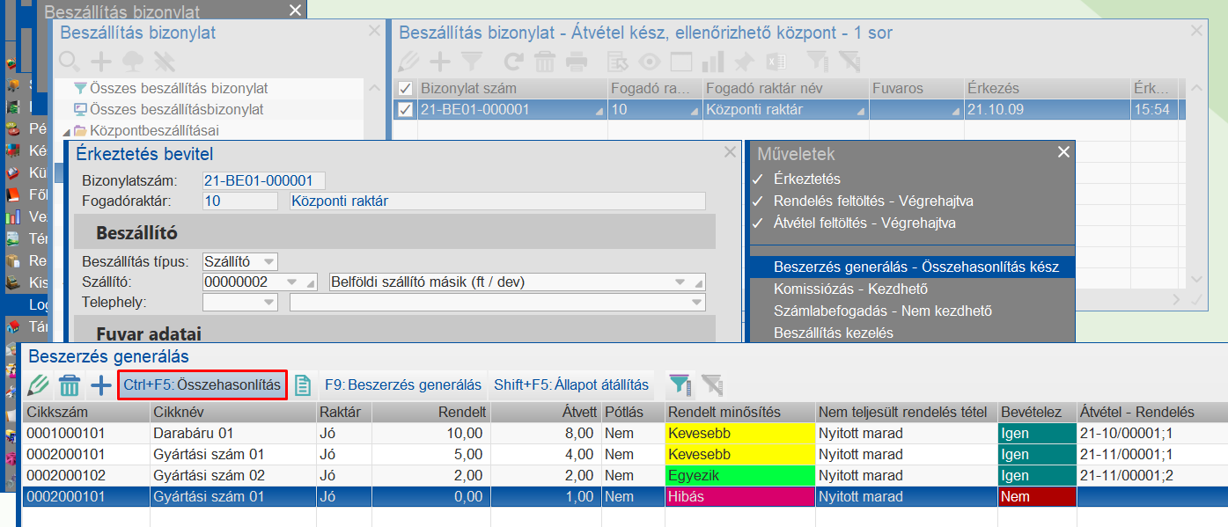The image size is (1228, 527).
Task: Click the clear filter icon in Beszerzés generálás toolbar
Action: click(711, 384)
